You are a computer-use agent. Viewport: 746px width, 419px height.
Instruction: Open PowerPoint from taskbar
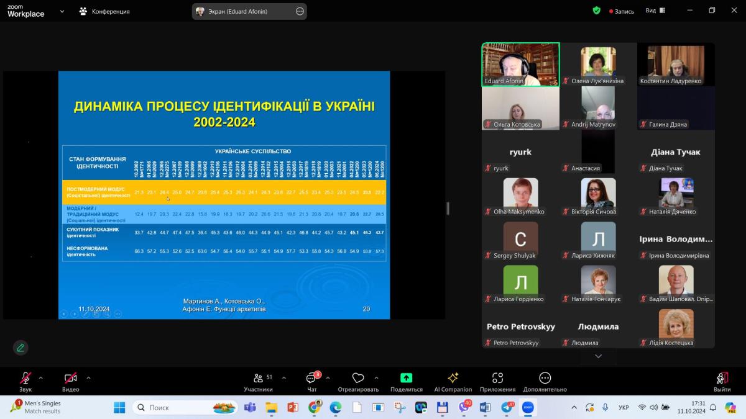293,407
